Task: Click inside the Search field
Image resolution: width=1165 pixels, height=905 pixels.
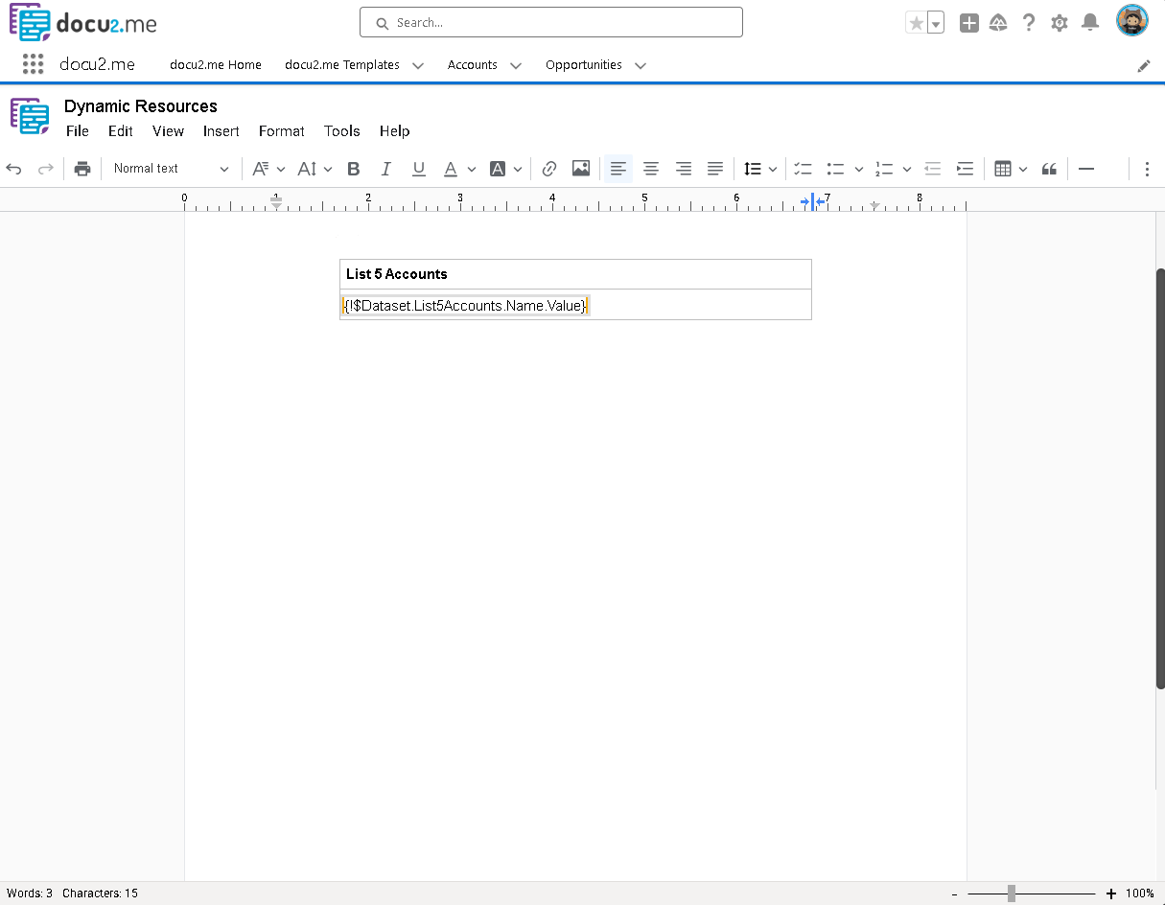Action: (551, 22)
